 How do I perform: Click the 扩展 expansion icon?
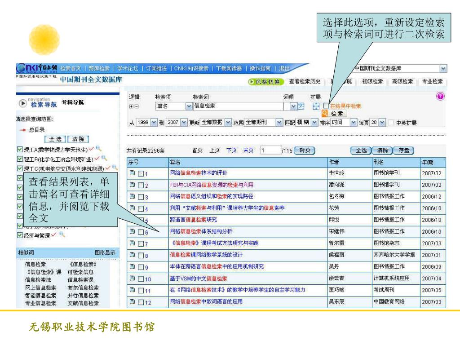pos(316,106)
